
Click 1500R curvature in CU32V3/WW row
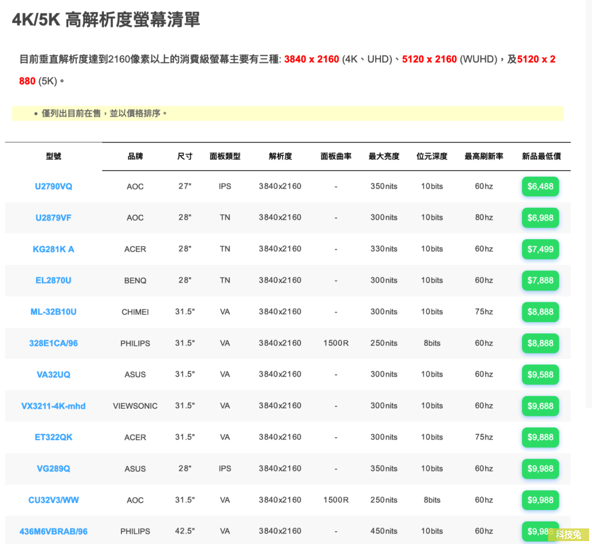pyautogui.click(x=336, y=500)
